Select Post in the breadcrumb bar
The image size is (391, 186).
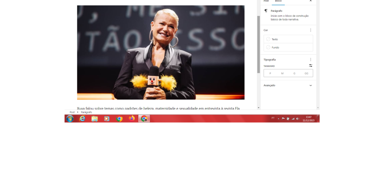coord(72,112)
